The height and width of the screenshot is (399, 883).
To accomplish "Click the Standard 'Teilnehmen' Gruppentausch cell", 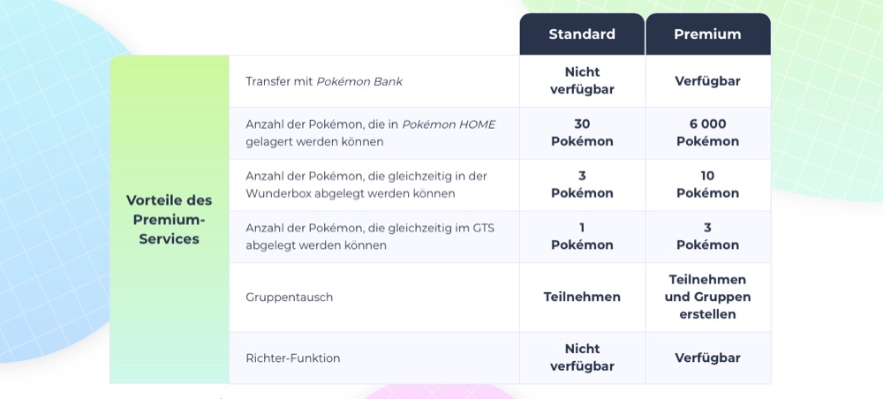I will (x=582, y=297).
